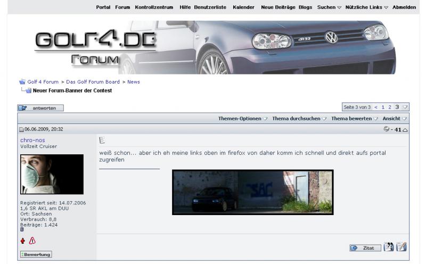This screenshot has height=264, width=426.
Task: Click the breadcrumb folder icon
Action: 22,82
